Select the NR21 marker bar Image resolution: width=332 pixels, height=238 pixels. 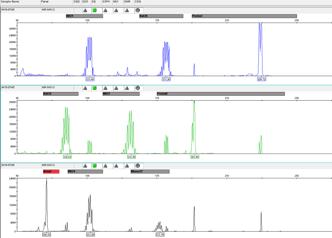pos(84,16)
